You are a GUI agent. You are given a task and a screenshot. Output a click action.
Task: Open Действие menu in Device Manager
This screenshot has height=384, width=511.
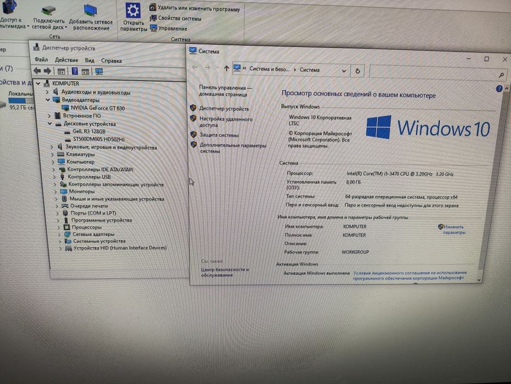pos(66,60)
